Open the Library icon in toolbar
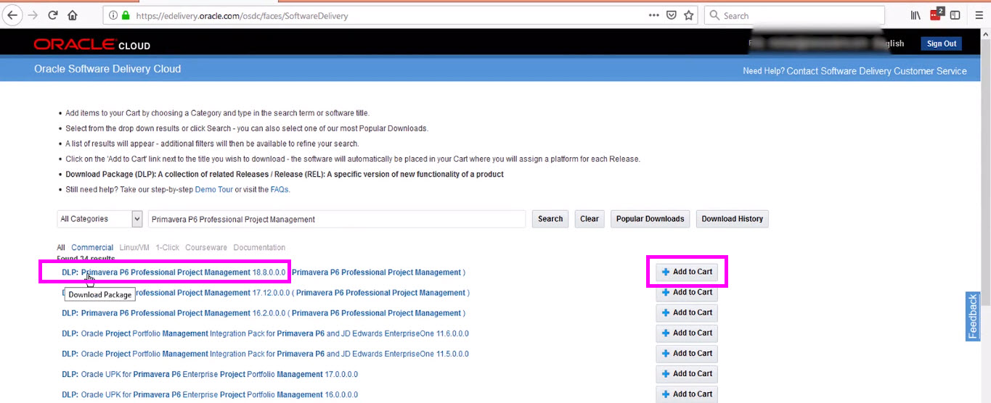Viewport: 991px width, 403px height. (916, 15)
